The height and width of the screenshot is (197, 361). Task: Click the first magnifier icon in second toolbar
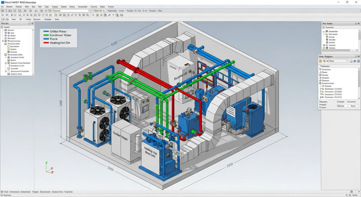click(3, 15)
